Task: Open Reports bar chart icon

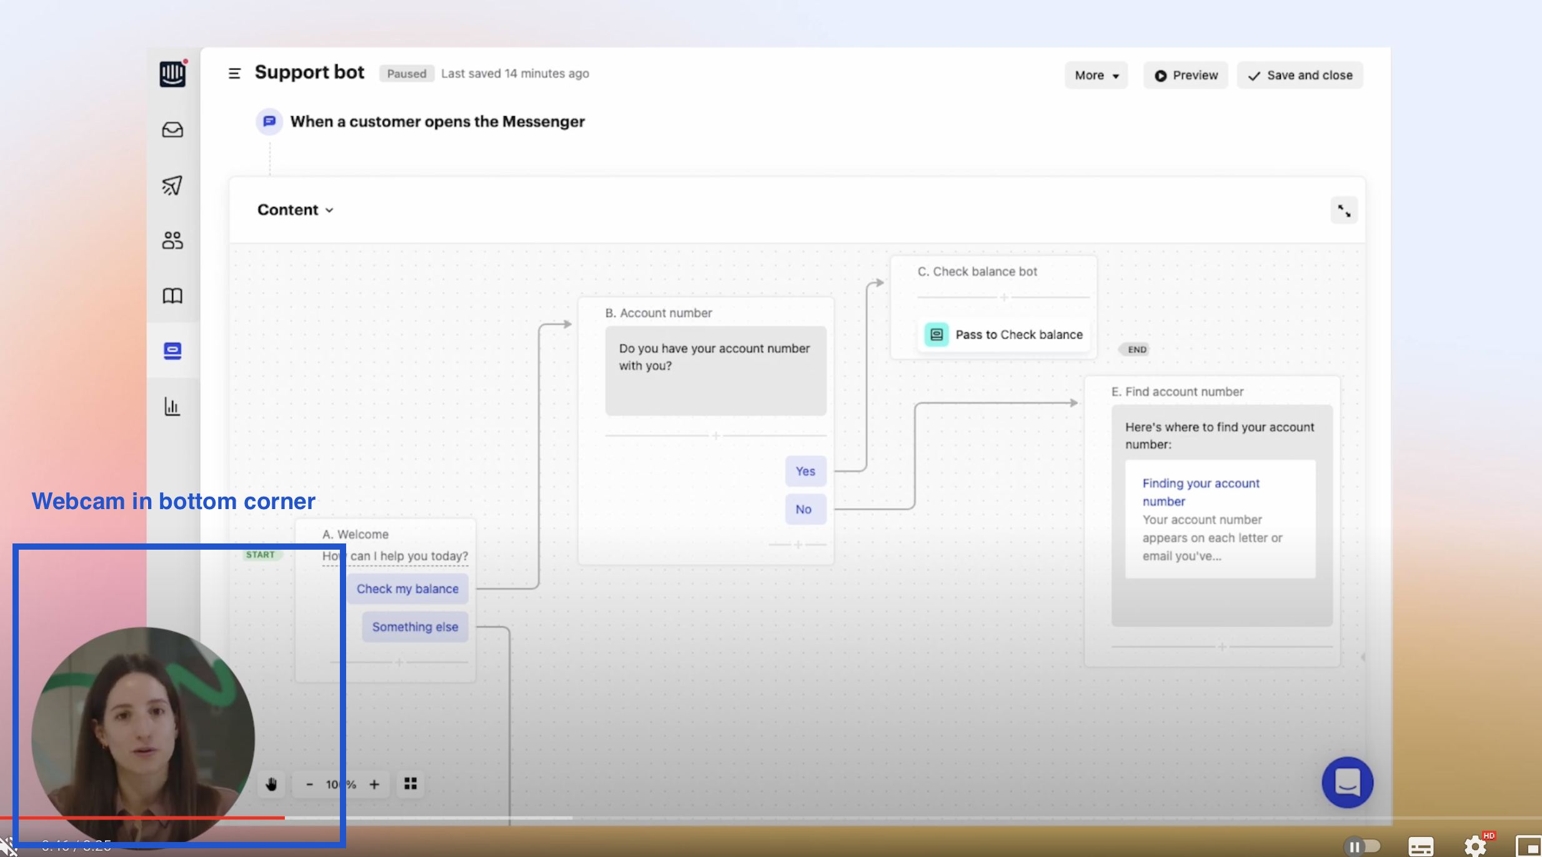Action: pos(172,407)
